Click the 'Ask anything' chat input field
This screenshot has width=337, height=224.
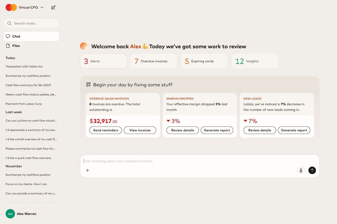[168, 161]
